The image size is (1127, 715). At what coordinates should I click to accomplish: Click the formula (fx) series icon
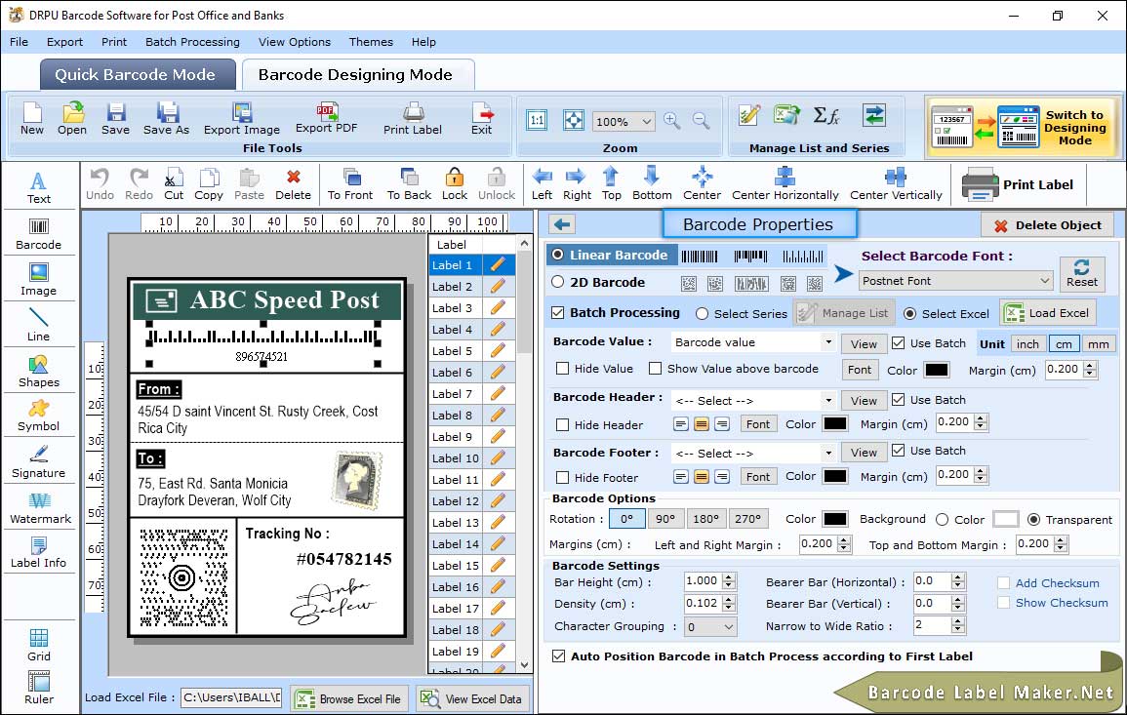[826, 115]
